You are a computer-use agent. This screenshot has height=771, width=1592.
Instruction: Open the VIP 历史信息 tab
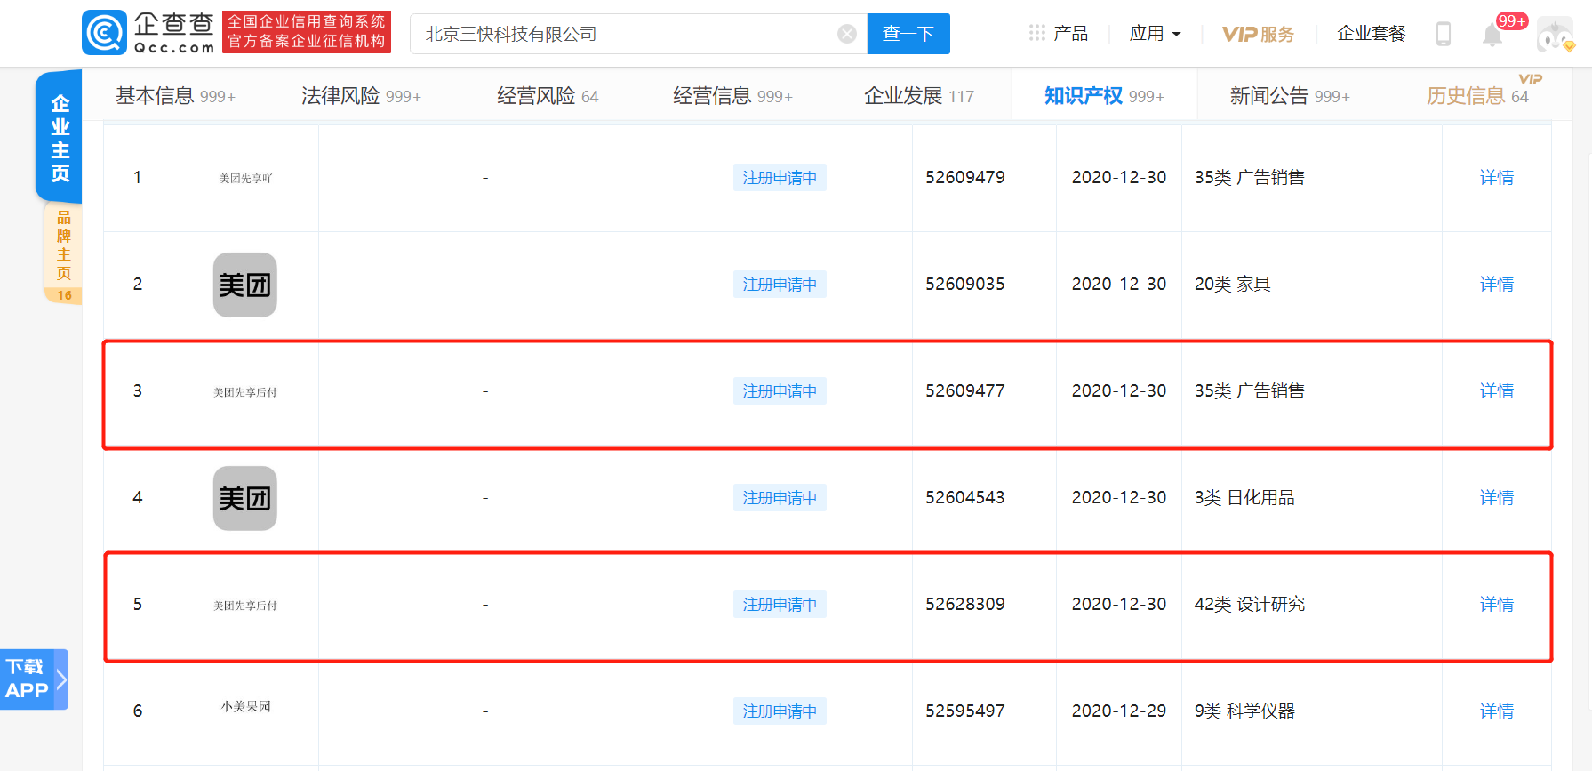coord(1477,96)
